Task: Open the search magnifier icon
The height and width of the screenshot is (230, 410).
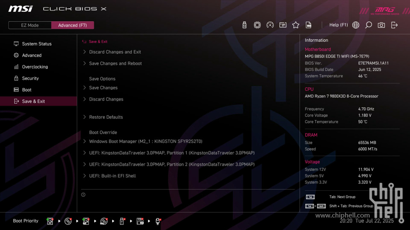Action: point(369,25)
